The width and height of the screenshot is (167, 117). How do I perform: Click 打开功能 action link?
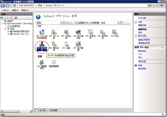click(142, 18)
